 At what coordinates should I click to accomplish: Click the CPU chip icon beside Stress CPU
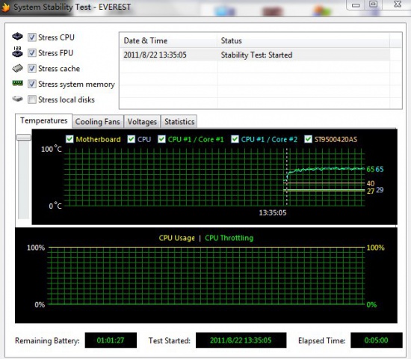pyautogui.click(x=17, y=37)
